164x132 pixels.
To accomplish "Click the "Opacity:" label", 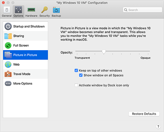I will 67,53.
